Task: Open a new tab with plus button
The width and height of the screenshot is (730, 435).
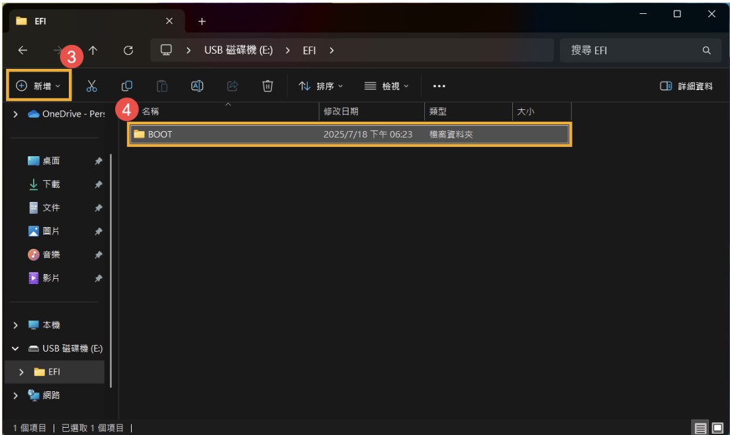Action: point(202,22)
